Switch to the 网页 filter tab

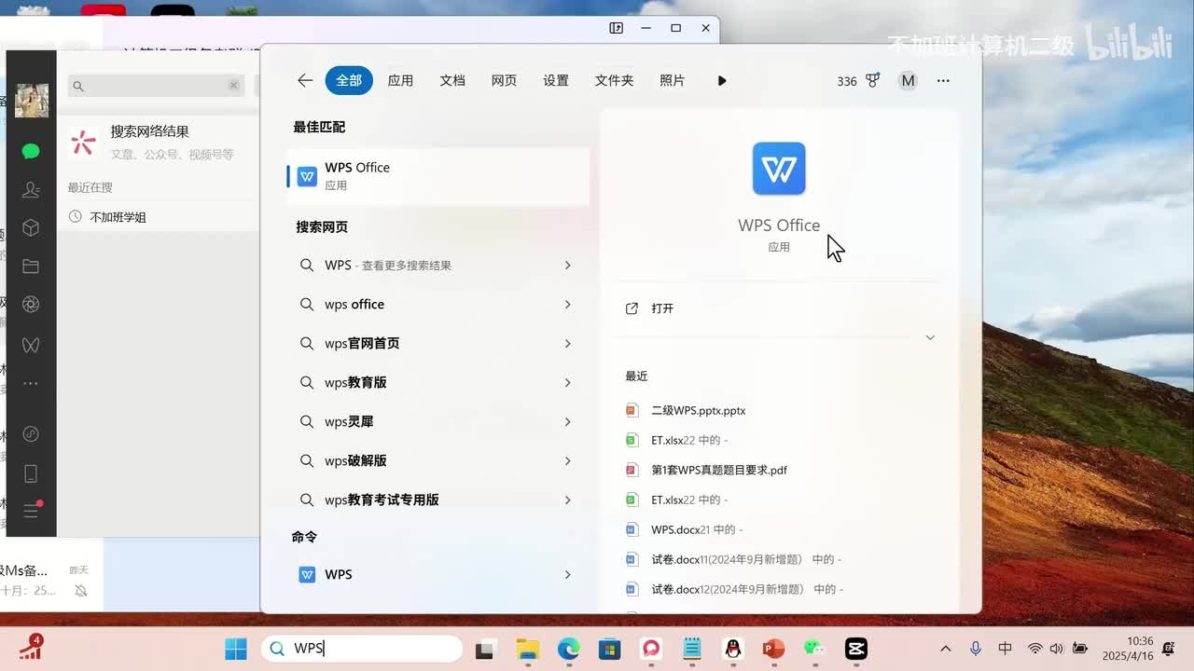[x=505, y=81]
